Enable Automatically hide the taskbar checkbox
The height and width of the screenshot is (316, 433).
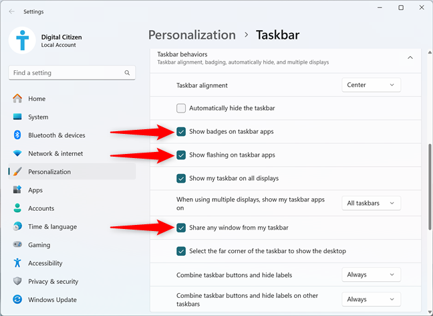click(x=181, y=108)
